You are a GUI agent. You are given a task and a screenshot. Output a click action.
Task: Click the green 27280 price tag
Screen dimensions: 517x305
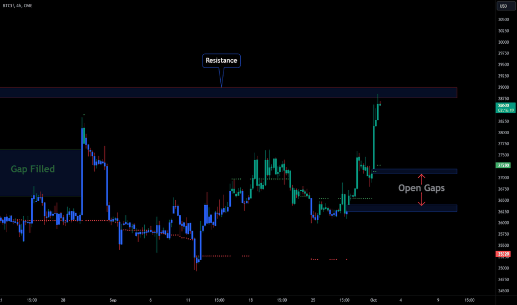(x=504, y=165)
